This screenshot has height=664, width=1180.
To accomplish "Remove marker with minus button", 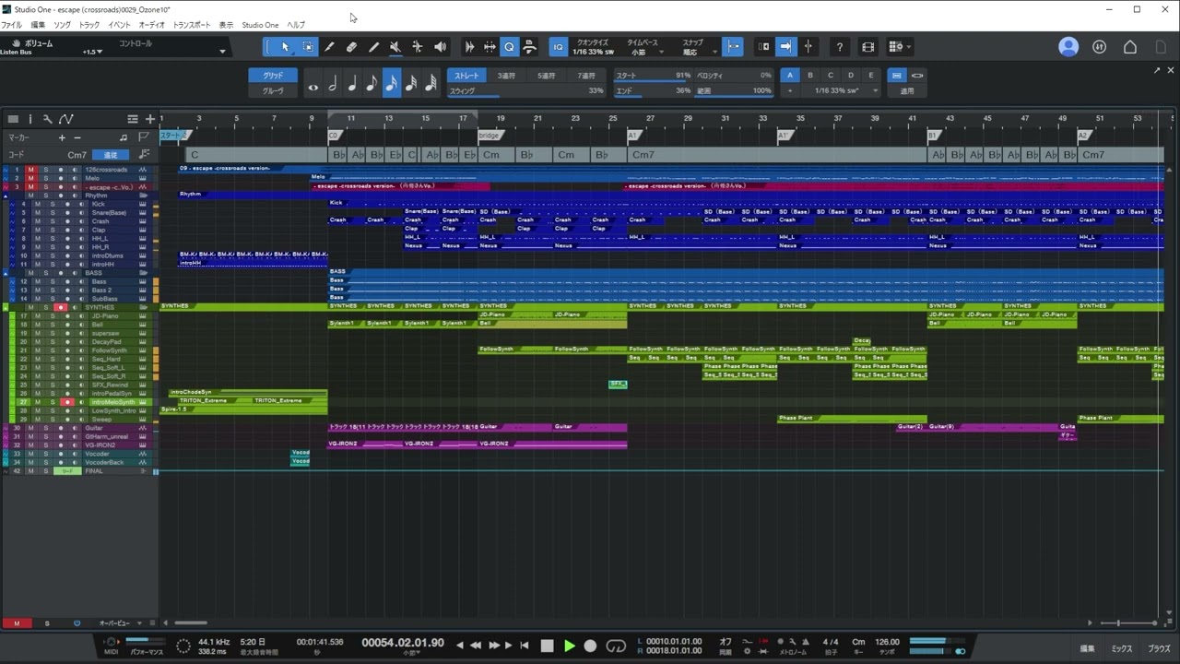I will pyautogui.click(x=77, y=137).
